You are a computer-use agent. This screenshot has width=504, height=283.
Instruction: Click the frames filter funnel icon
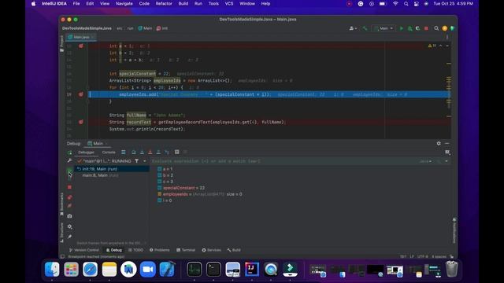[x=136, y=160]
